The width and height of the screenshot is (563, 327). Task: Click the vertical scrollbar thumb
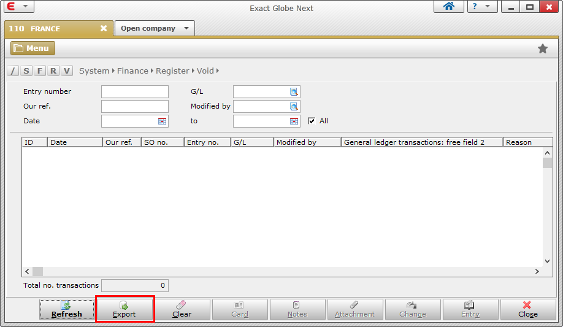pos(547,163)
